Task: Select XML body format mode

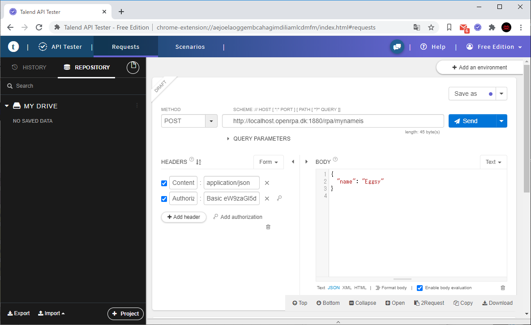Action: point(347,288)
